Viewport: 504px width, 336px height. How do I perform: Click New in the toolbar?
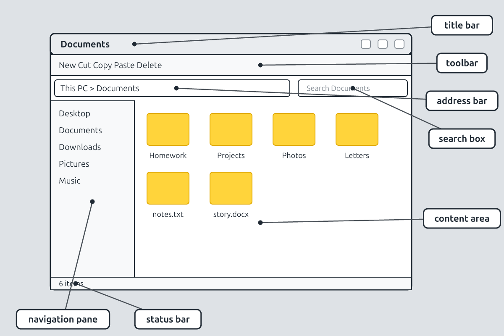[x=68, y=65]
